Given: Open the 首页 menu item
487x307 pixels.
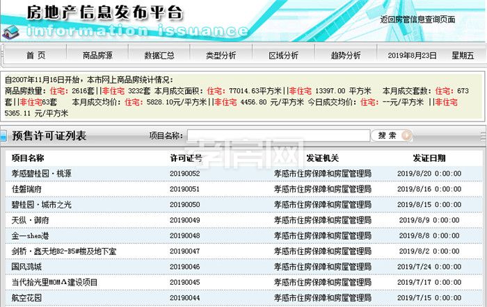Looking at the screenshot, I should tap(35, 56).
